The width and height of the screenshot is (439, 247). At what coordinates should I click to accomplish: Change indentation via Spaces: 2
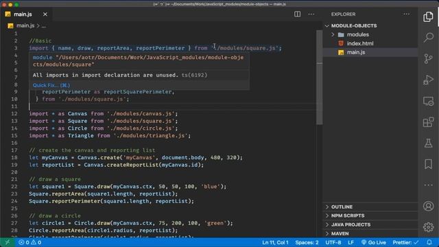coord(307,242)
